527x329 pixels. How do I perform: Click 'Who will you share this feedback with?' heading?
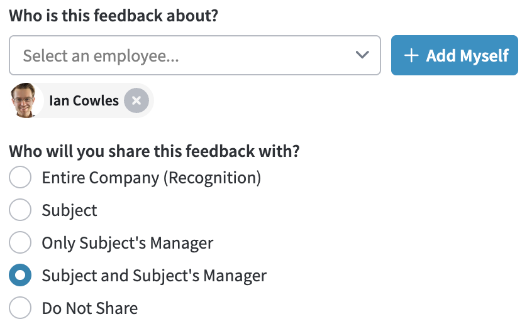154,151
